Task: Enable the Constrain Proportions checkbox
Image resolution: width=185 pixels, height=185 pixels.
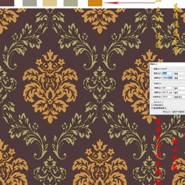Action: pos(152,105)
